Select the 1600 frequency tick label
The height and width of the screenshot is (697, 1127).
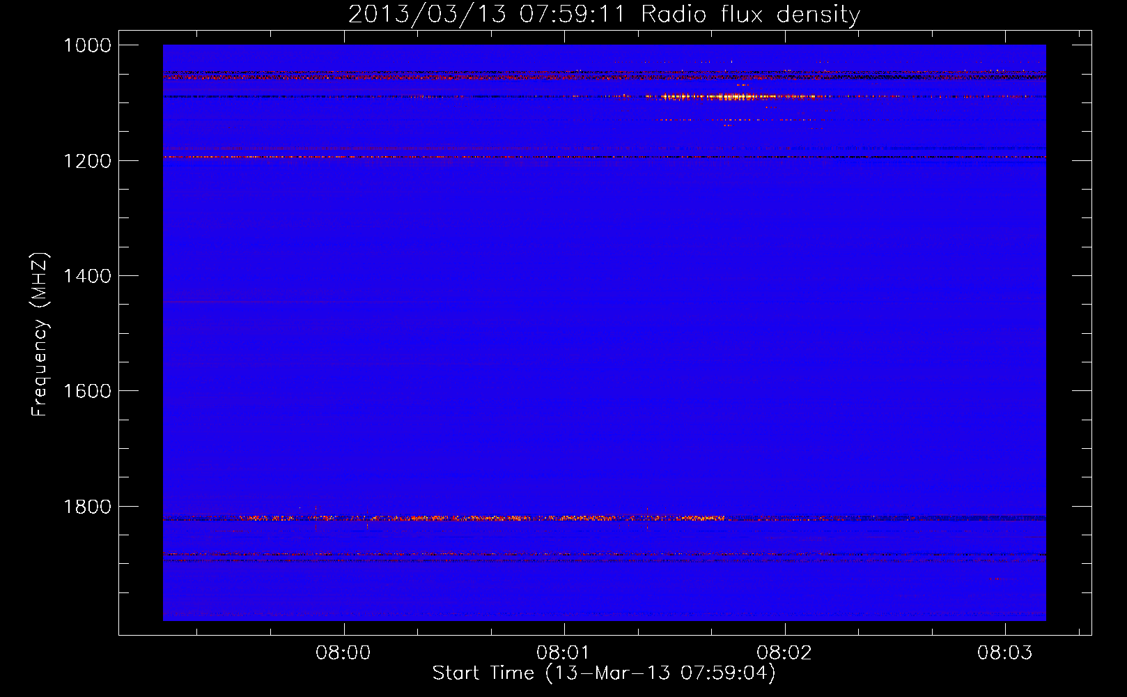coord(87,391)
